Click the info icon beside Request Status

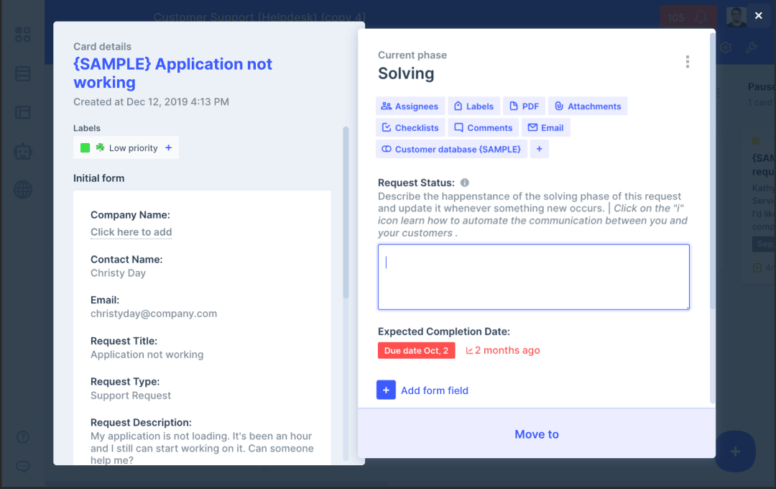(x=465, y=183)
